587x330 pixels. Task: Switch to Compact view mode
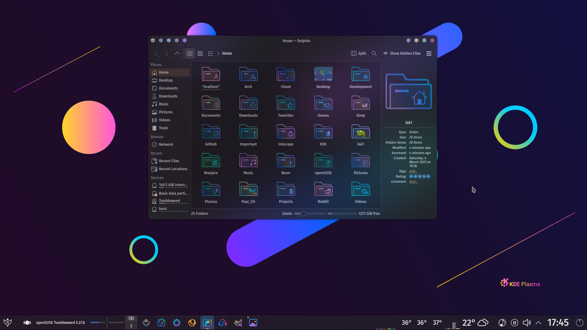[200, 53]
